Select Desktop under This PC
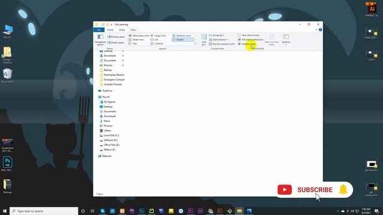 coord(107,107)
